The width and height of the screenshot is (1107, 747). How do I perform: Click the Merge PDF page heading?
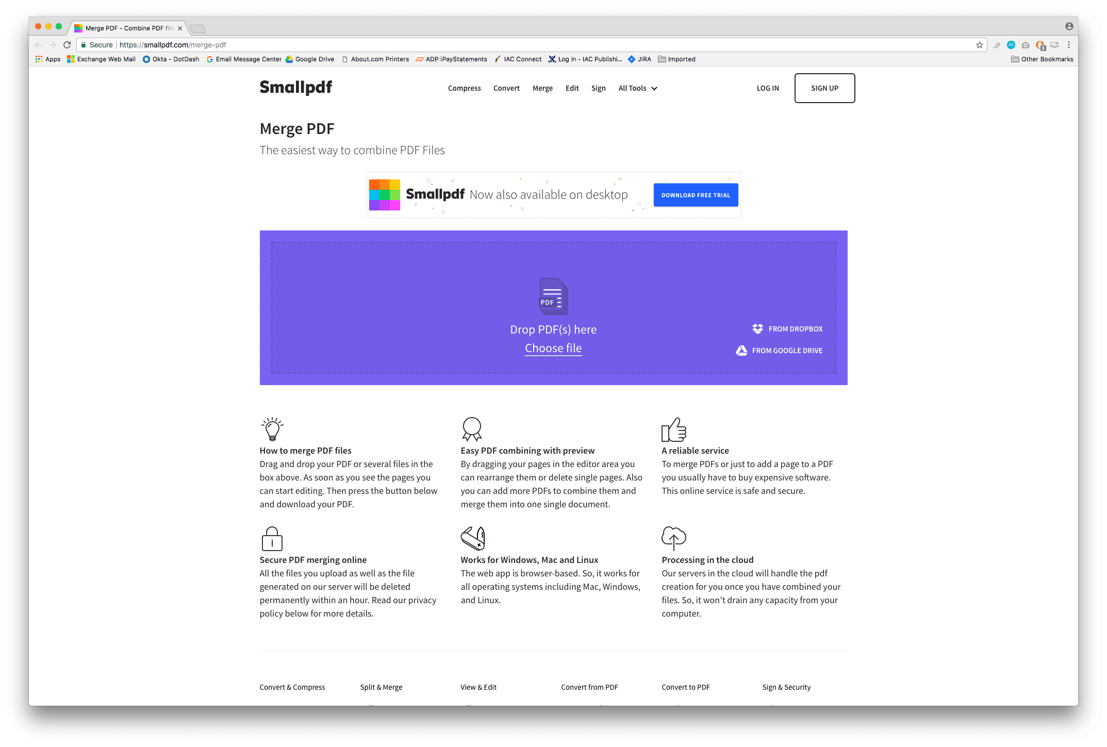click(x=297, y=129)
